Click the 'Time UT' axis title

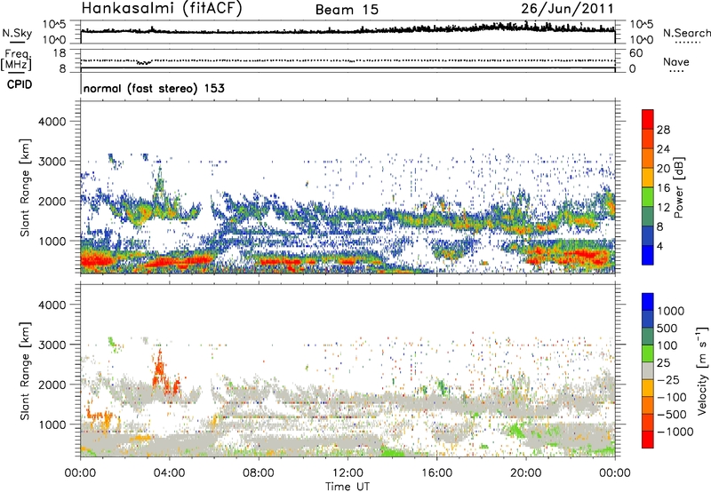pos(348,487)
